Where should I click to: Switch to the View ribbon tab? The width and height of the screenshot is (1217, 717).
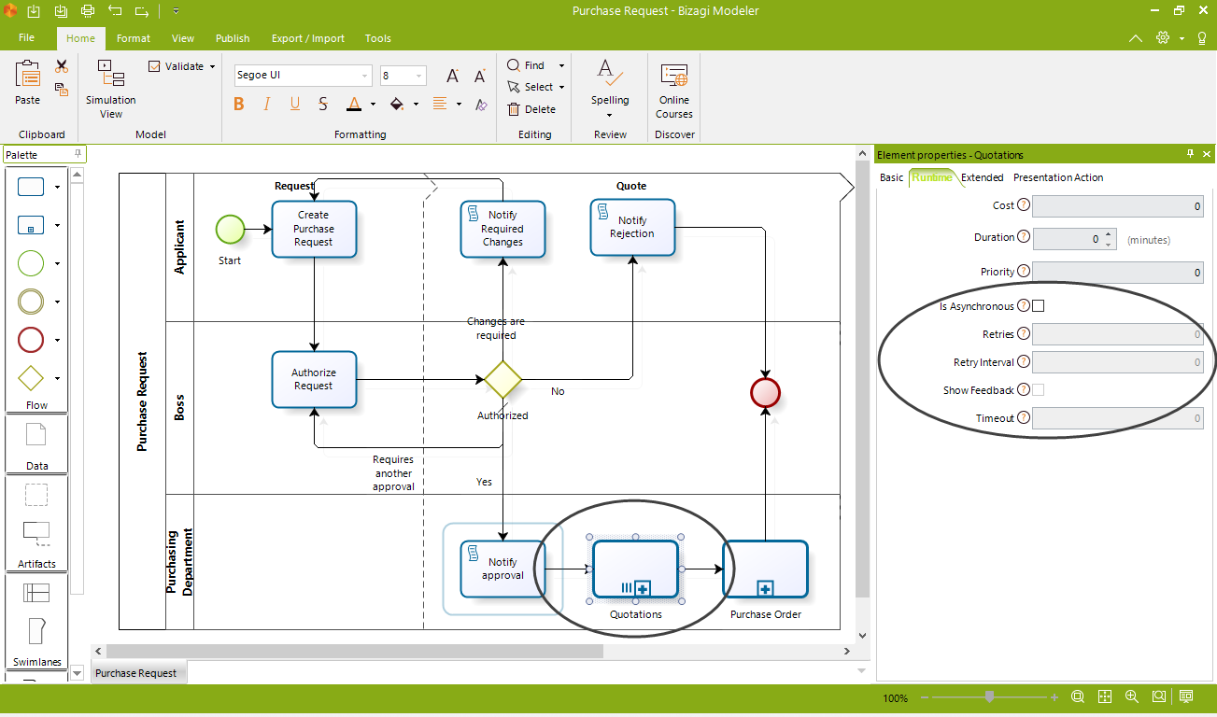[x=183, y=38]
